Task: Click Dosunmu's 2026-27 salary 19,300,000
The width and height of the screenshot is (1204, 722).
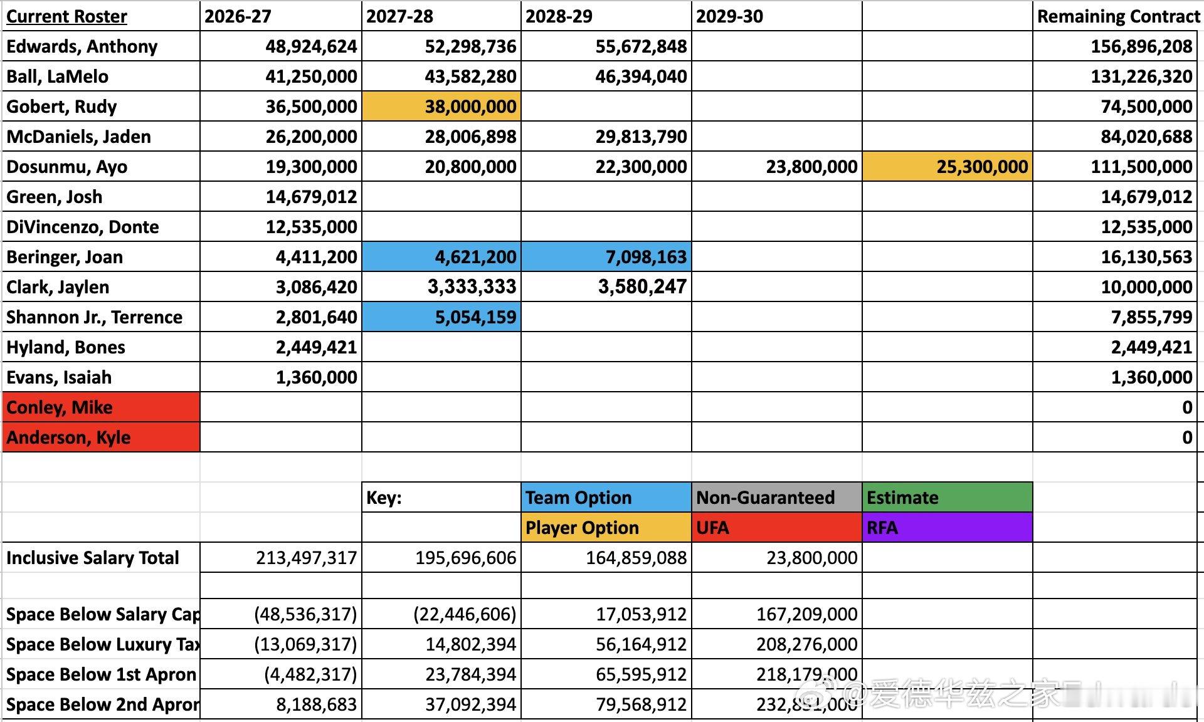Action: tap(281, 166)
